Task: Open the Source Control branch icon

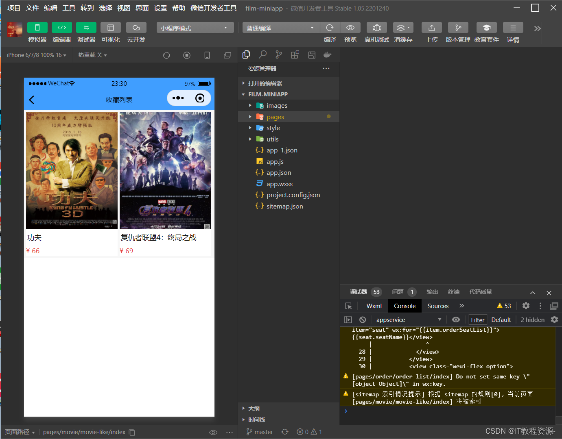Action: coord(279,54)
